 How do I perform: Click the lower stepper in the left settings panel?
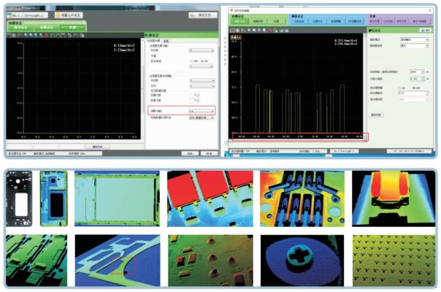[195, 100]
